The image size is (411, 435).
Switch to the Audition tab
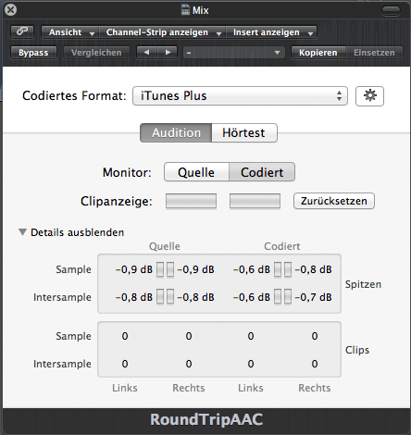pyautogui.click(x=176, y=133)
